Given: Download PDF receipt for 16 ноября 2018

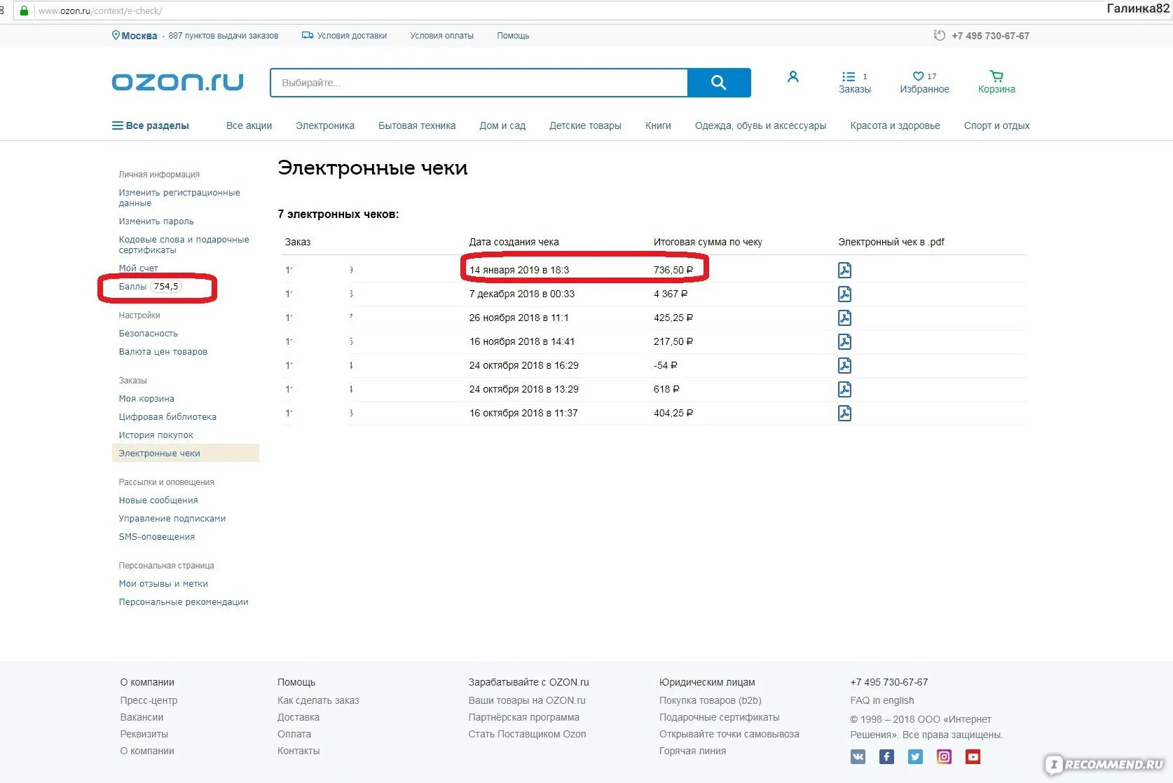Looking at the screenshot, I should point(845,341).
